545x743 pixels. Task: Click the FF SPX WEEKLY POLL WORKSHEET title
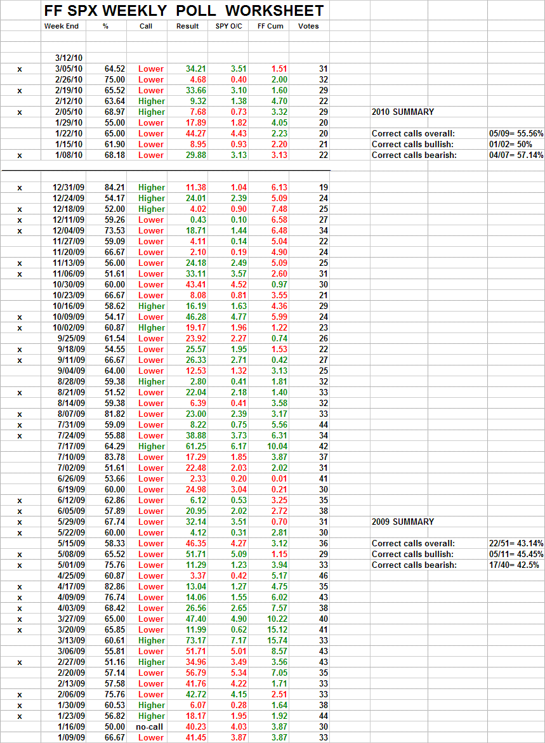[x=184, y=10]
